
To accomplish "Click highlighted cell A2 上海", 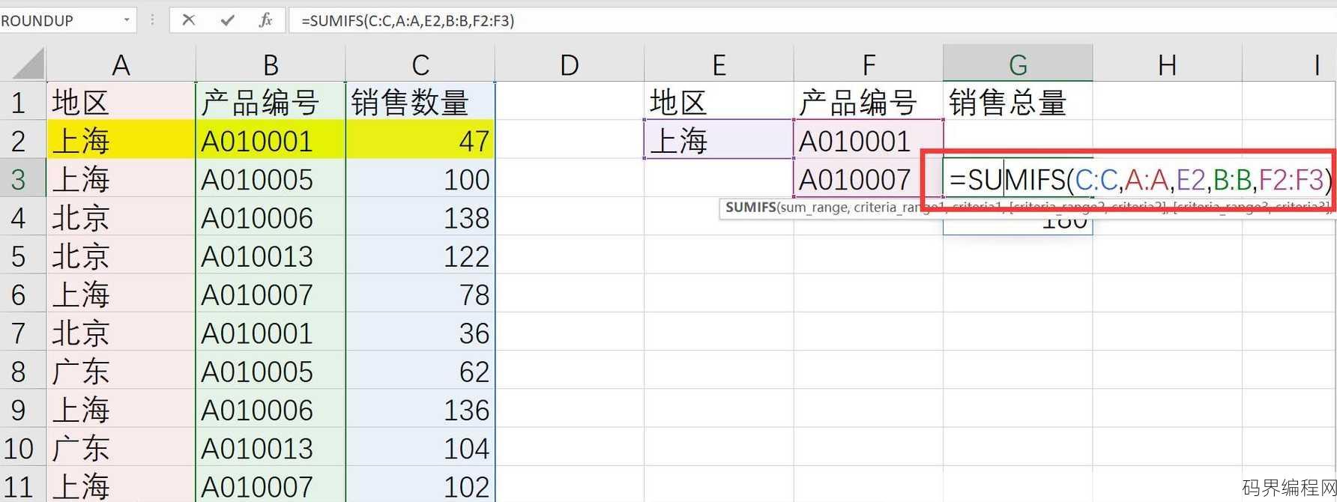I will 121,141.
